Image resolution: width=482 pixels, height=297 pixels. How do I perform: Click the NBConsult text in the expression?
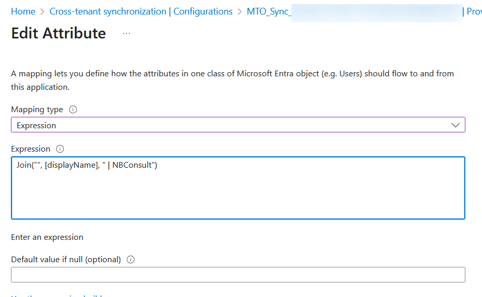tap(133, 166)
